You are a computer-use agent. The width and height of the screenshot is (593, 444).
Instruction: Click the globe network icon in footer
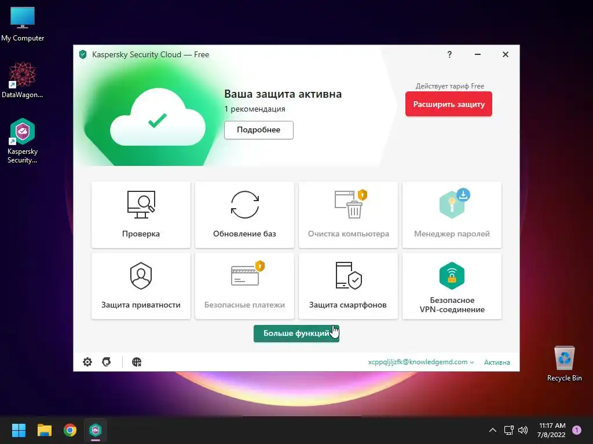tap(137, 362)
